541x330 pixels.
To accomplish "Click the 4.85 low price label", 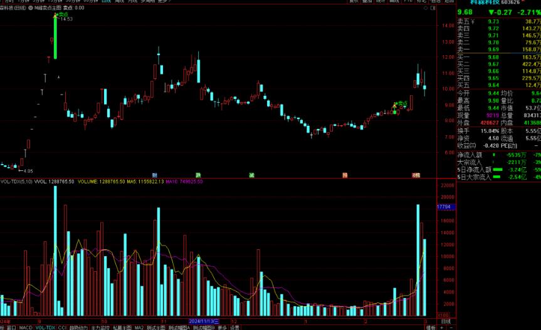I will click(x=28, y=171).
